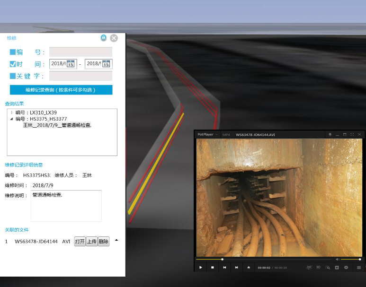Enable the 编号 checkbox

pyautogui.click(x=12, y=52)
